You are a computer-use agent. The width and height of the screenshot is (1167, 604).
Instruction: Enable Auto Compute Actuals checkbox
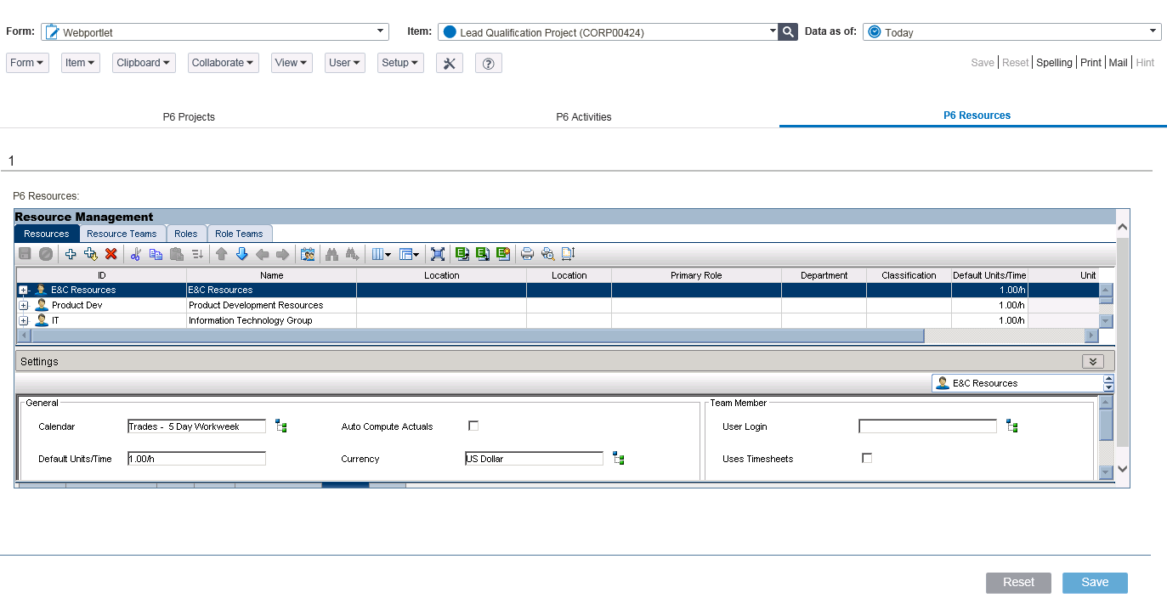tap(473, 426)
